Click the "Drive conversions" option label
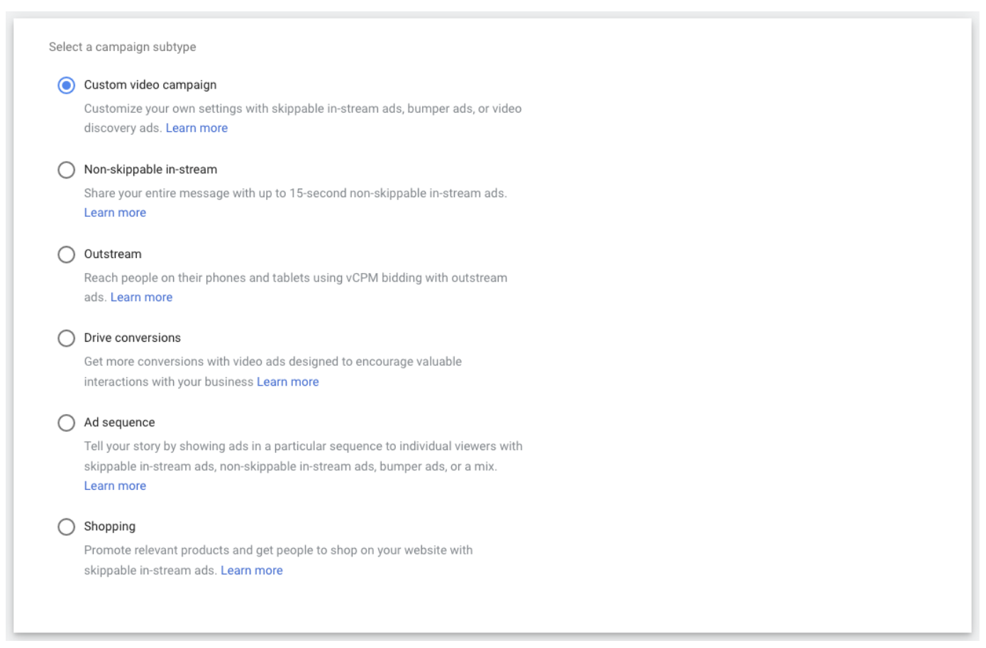The image size is (986, 648). click(x=132, y=337)
